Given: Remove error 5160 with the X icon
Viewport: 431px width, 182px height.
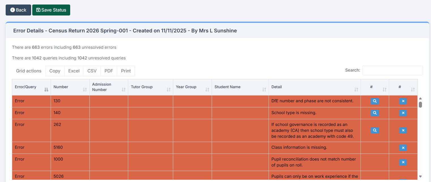Looking at the screenshot, I should pos(403,148).
